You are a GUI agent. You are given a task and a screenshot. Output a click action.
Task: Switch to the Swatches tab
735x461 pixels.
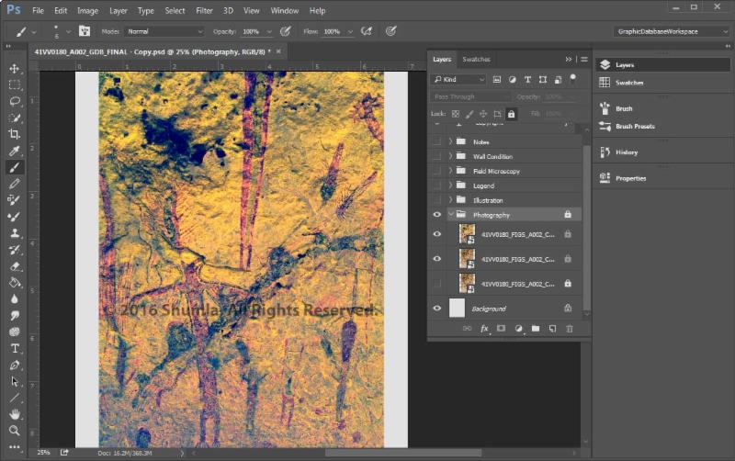coord(476,59)
